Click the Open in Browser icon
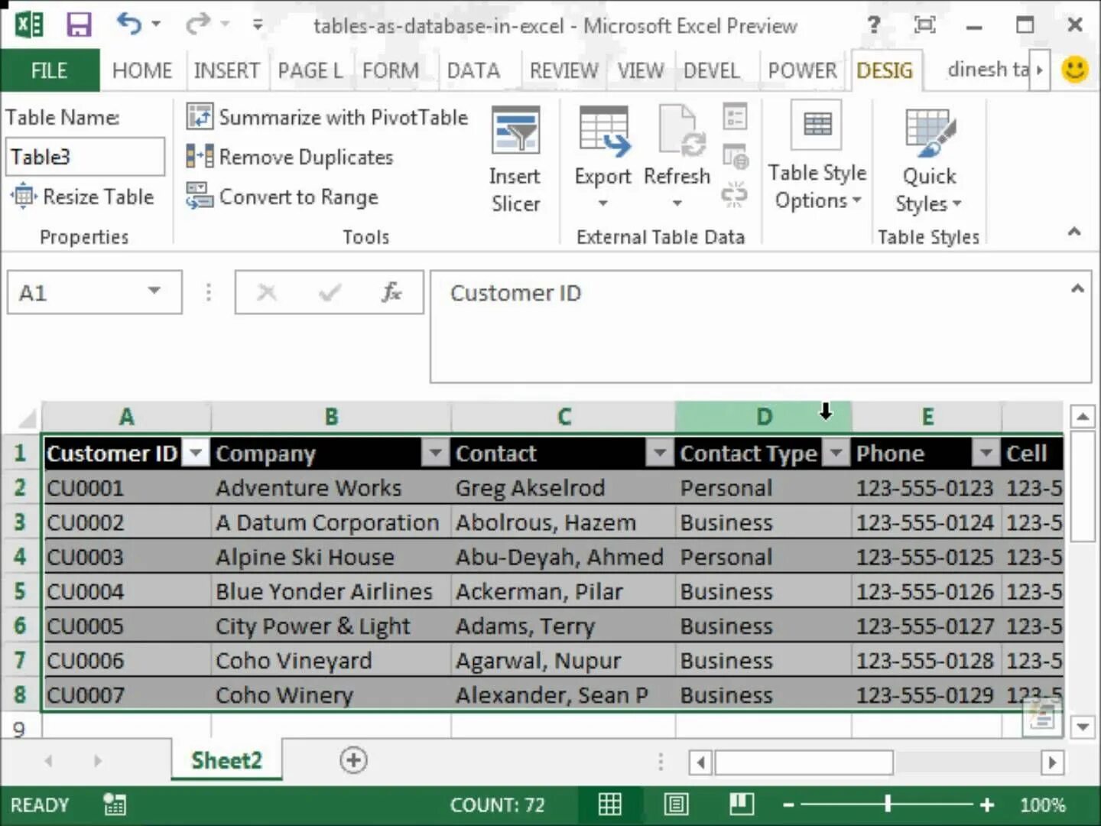 point(735,157)
